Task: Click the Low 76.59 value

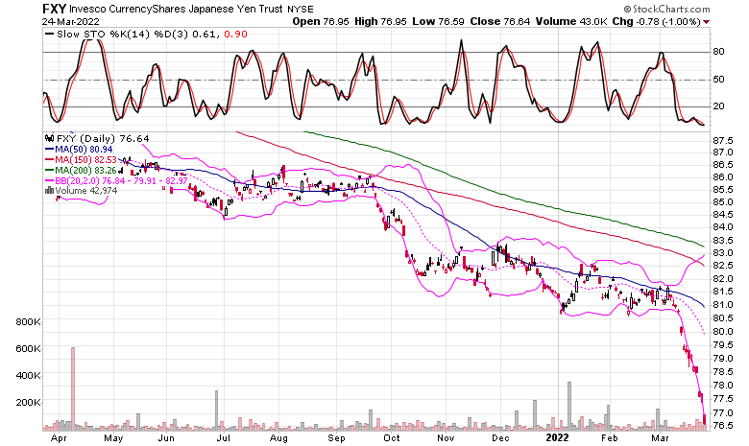Action: pyautogui.click(x=438, y=21)
